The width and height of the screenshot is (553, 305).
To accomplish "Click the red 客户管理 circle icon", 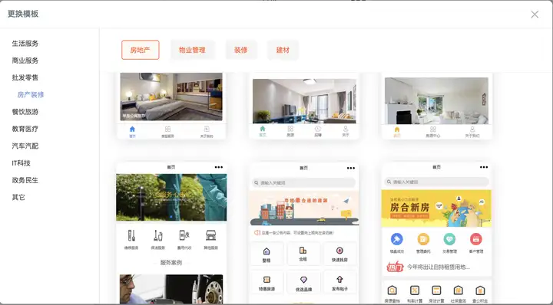I will 475,239.
